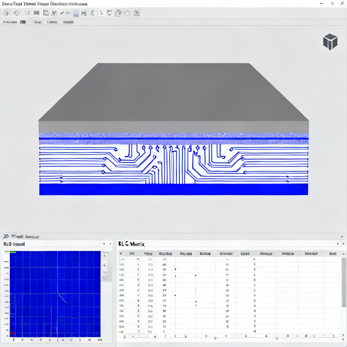Click the scroll-up arrow above RLC table scrollbar

pos(344,254)
